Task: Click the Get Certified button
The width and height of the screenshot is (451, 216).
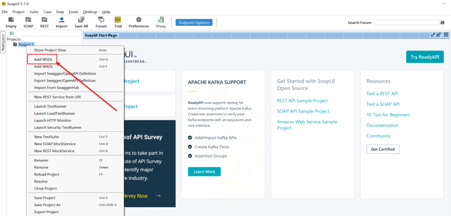Action: [383, 149]
